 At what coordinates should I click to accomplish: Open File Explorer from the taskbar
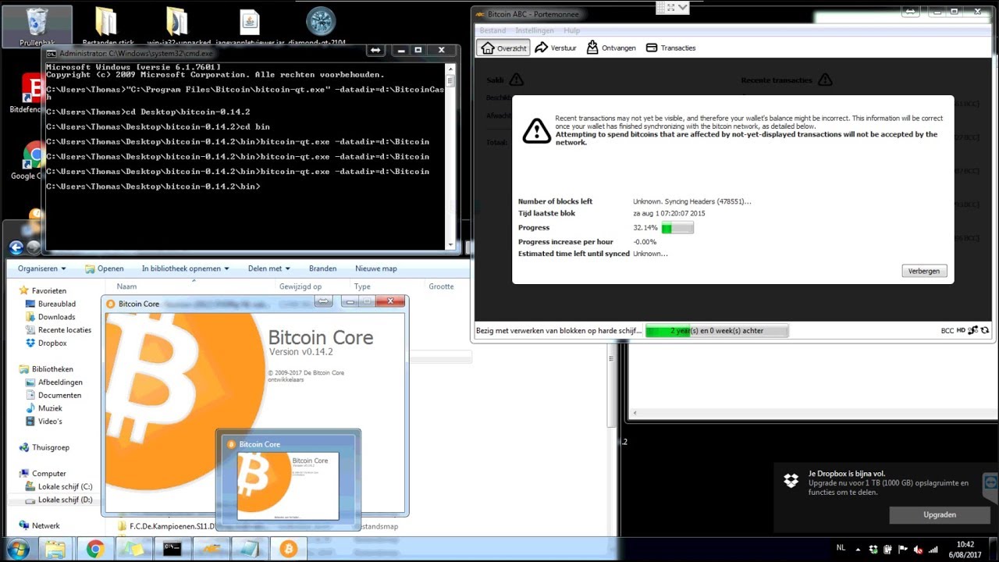tap(55, 549)
